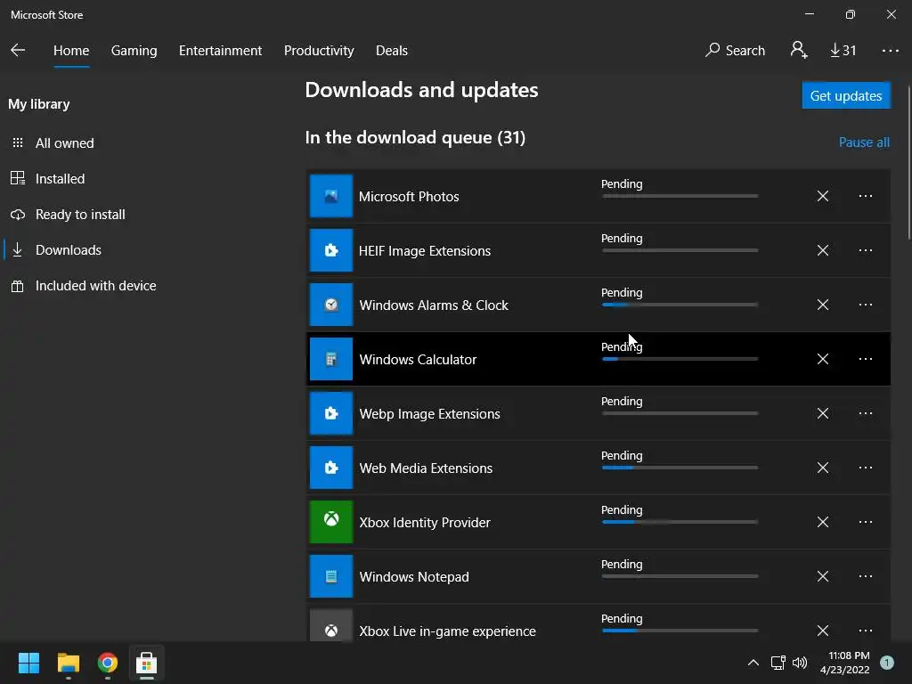The height and width of the screenshot is (684, 912).
Task: Click the Microsoft Photos progress bar
Action: [x=680, y=196]
